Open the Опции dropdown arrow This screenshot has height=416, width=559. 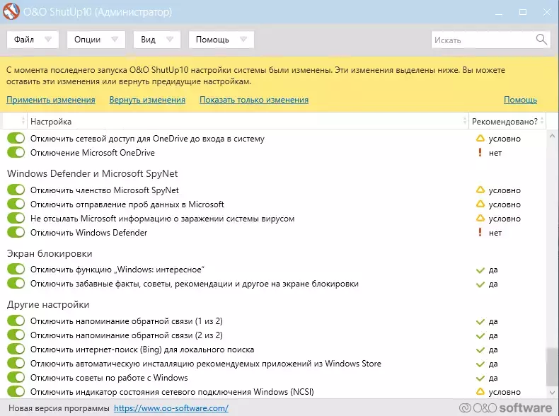click(115, 39)
